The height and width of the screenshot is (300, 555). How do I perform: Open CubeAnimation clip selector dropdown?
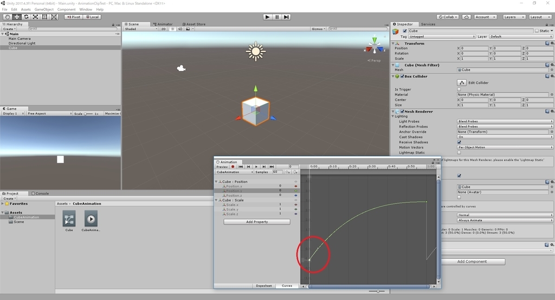tap(234, 172)
